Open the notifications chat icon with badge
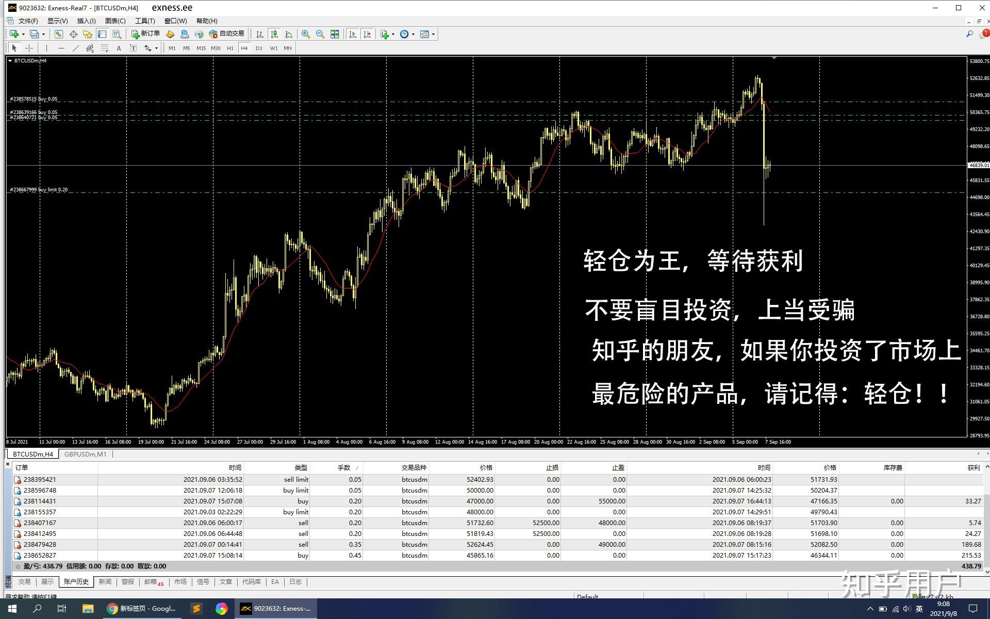This screenshot has height=619, width=990. coord(984,34)
